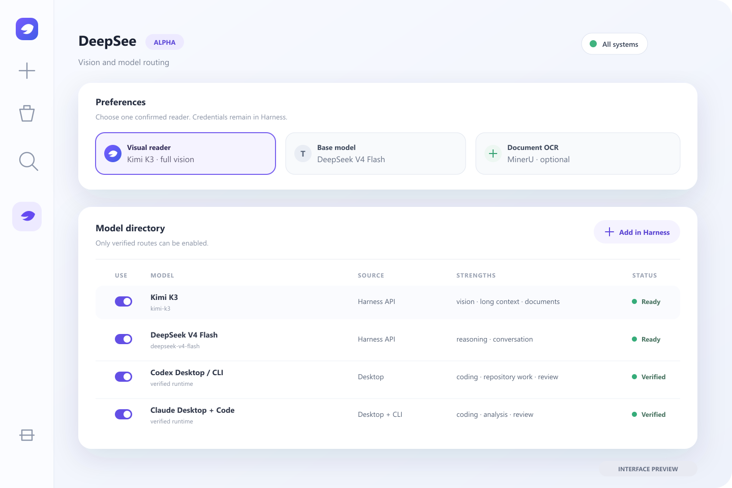Click the DeepSeek V4 Flash name in the table
Screen dimensions: 732x488
(x=184, y=335)
